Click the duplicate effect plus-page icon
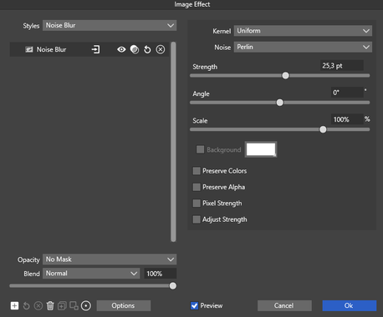The height and width of the screenshot is (317, 383). tap(62, 306)
